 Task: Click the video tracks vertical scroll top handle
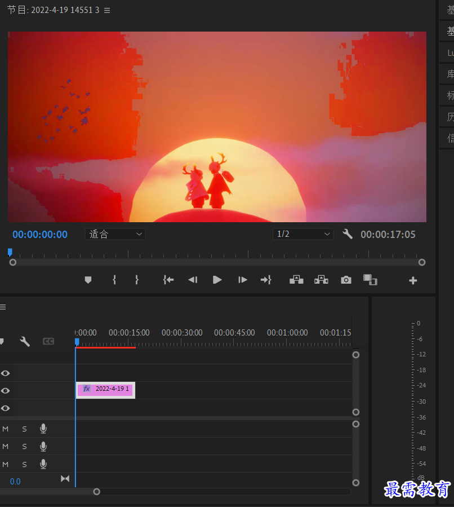click(356, 355)
